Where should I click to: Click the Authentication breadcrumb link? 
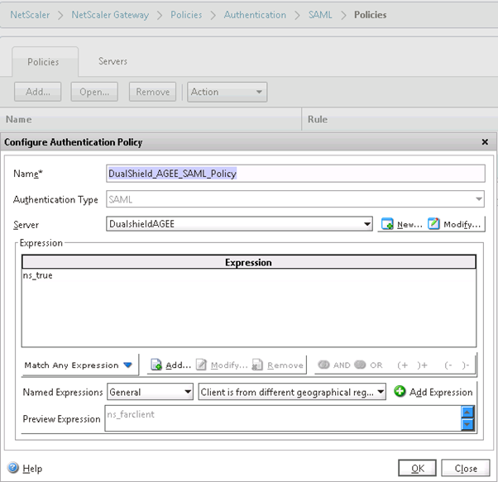pyautogui.click(x=255, y=15)
